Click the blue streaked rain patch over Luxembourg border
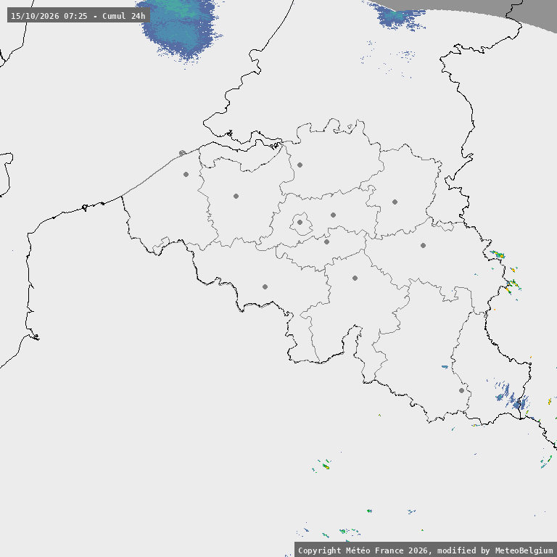557x557 pixels. pos(511,396)
